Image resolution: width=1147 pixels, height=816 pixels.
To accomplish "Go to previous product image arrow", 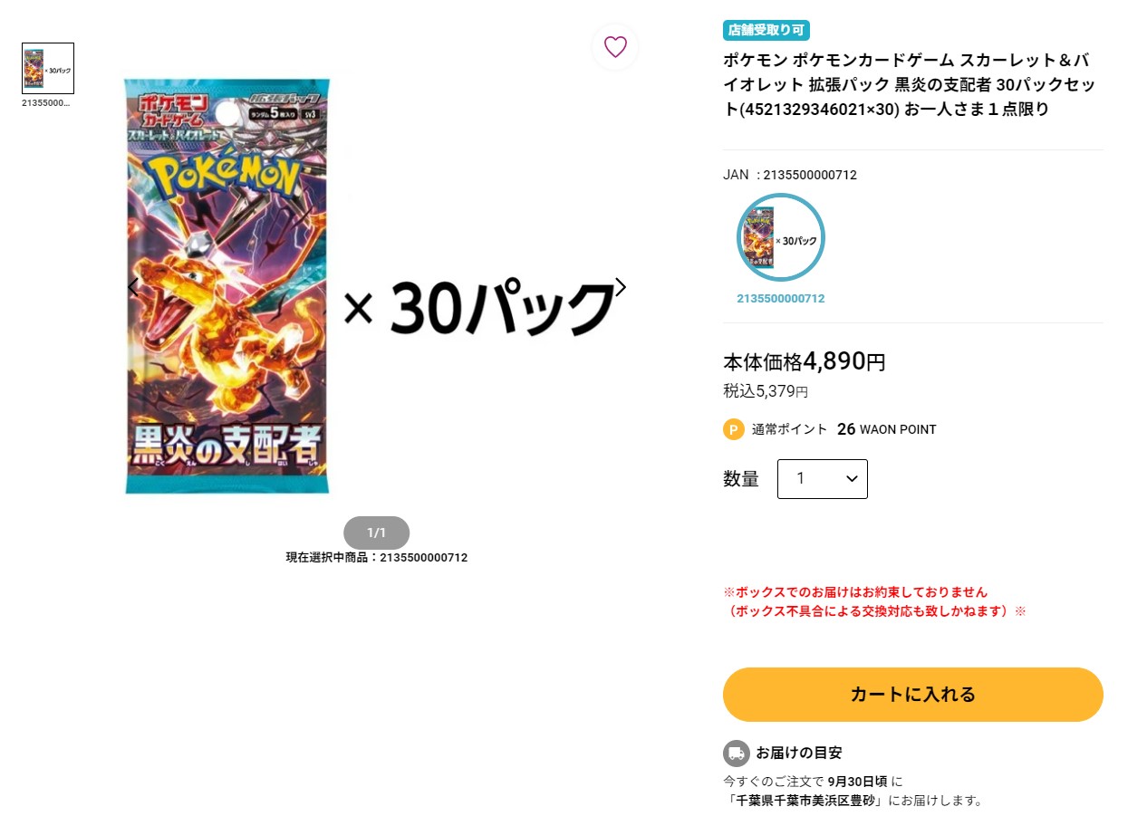I will click(x=133, y=287).
